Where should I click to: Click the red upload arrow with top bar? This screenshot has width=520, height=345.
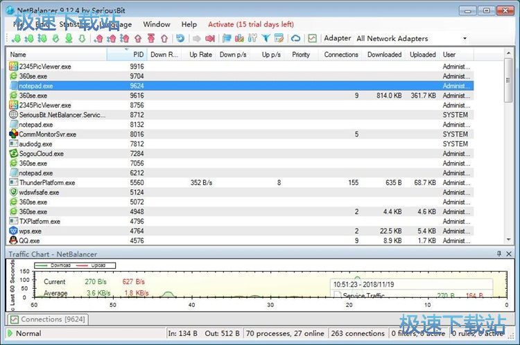(x=151, y=38)
